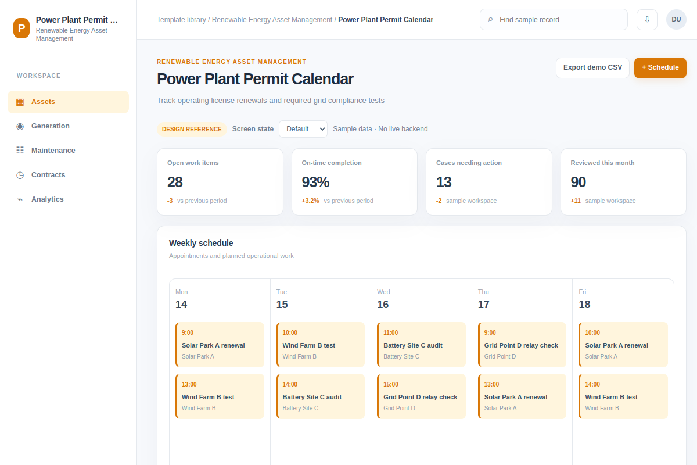Open the On-time completion card
This screenshot has height=465, width=697.
tap(354, 182)
